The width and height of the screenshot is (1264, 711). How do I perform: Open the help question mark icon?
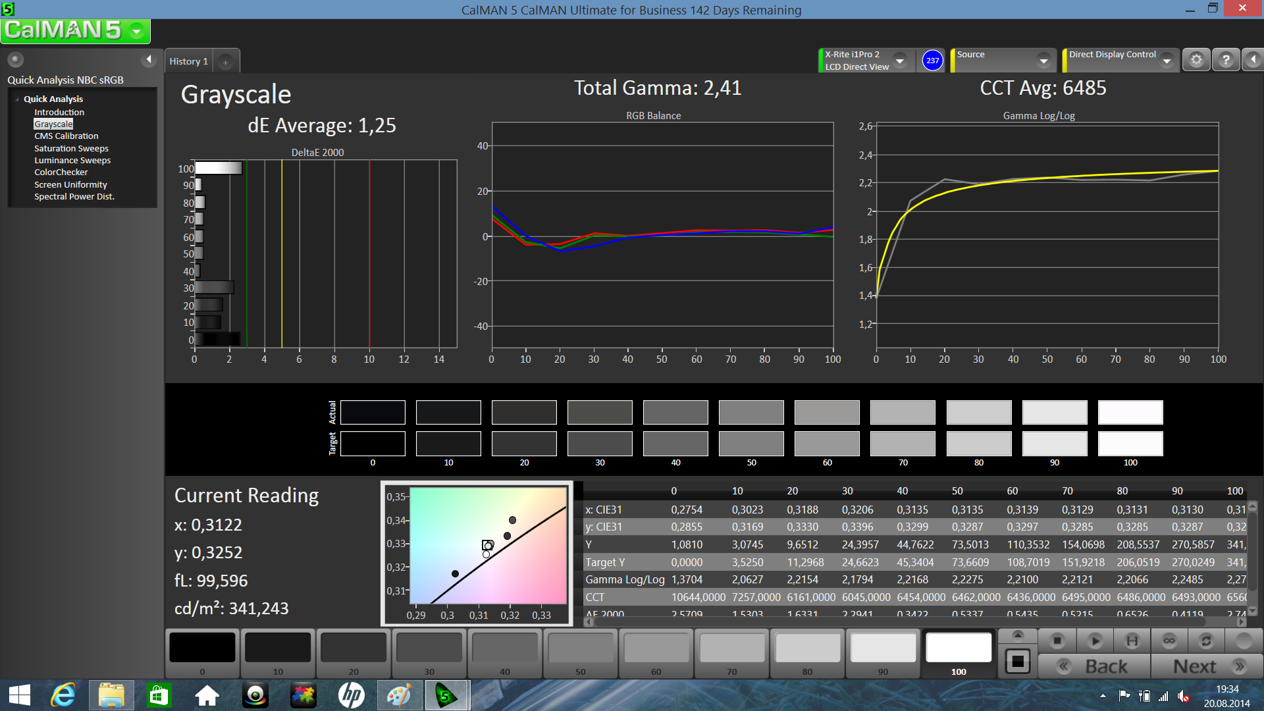pyautogui.click(x=1226, y=60)
